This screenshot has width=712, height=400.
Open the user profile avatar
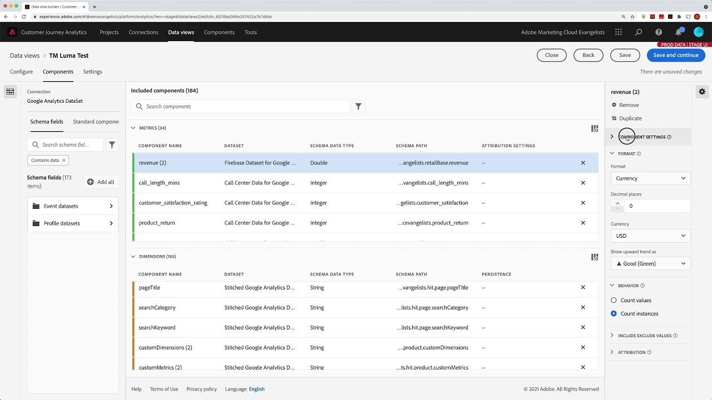699,32
